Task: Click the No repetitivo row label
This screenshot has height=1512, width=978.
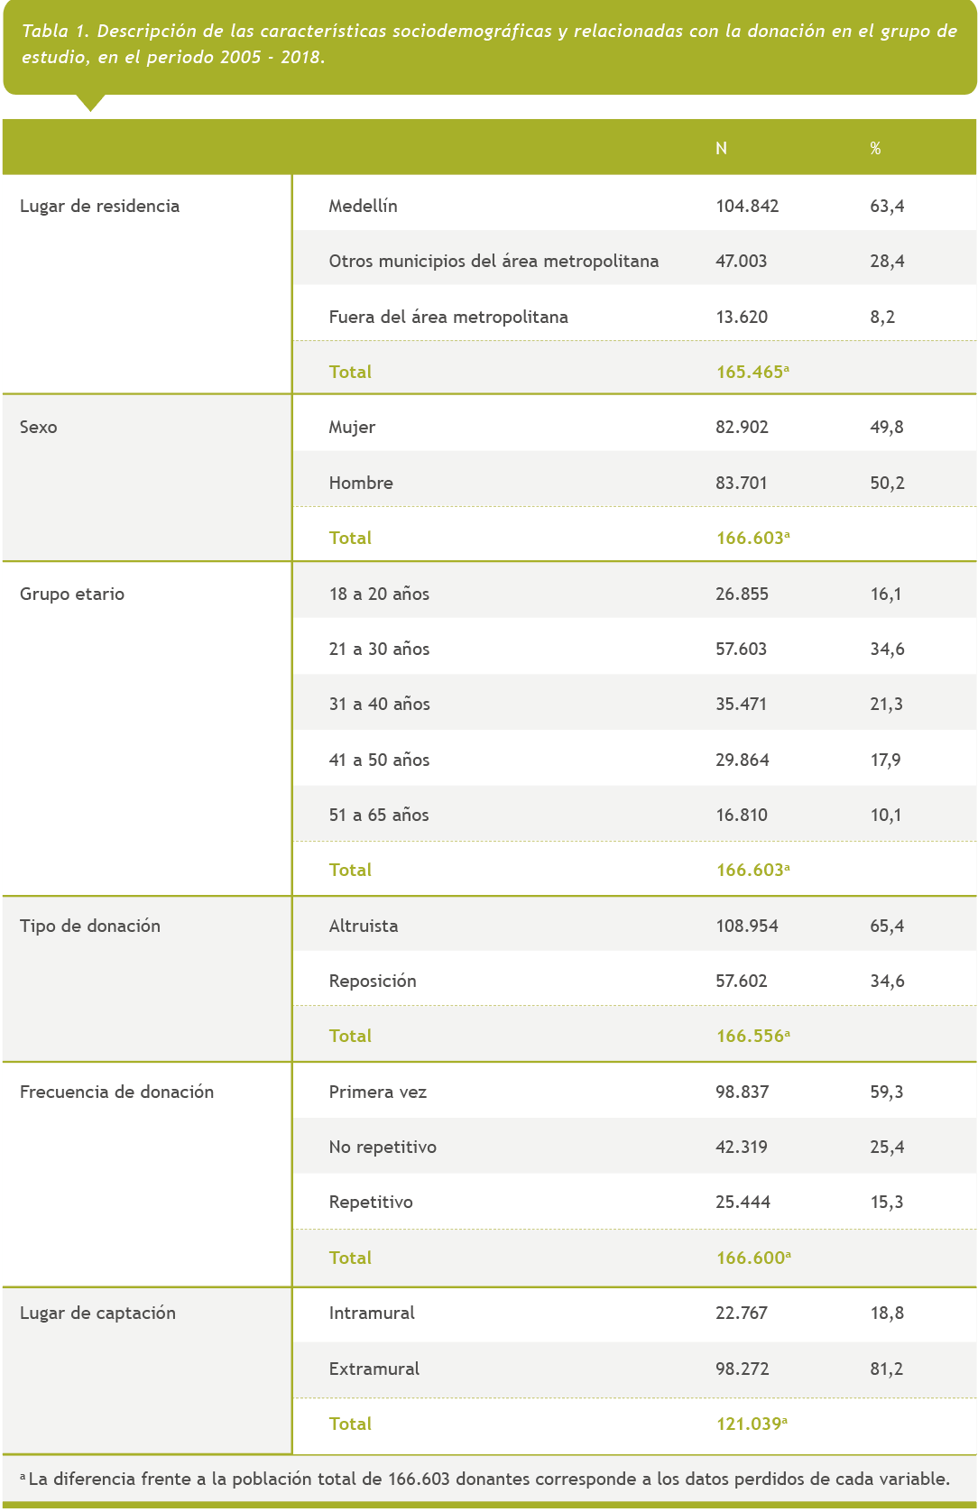Action: point(383,1147)
